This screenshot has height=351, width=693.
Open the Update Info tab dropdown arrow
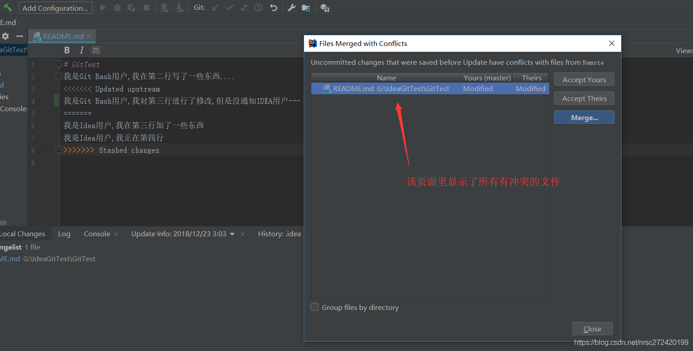pyautogui.click(x=232, y=234)
